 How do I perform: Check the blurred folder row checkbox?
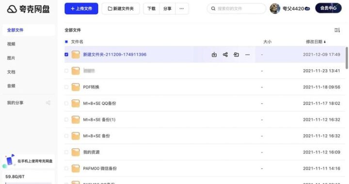tap(66, 71)
